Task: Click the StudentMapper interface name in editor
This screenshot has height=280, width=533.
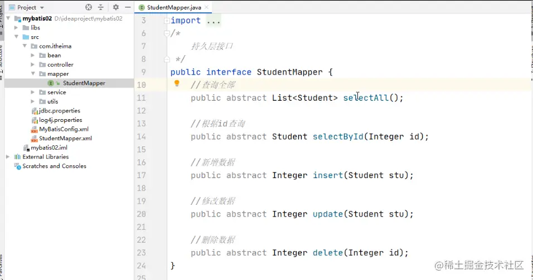Action: click(x=289, y=72)
